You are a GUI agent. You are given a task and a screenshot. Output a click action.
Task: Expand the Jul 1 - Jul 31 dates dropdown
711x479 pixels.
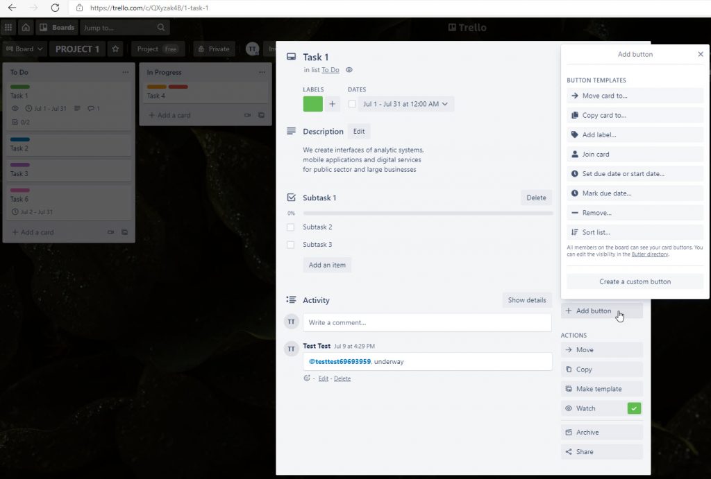pos(405,104)
